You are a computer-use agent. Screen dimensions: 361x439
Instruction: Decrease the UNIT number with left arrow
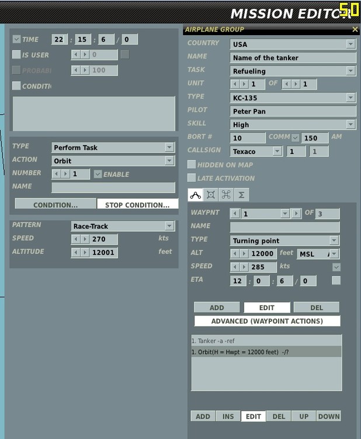coord(235,84)
